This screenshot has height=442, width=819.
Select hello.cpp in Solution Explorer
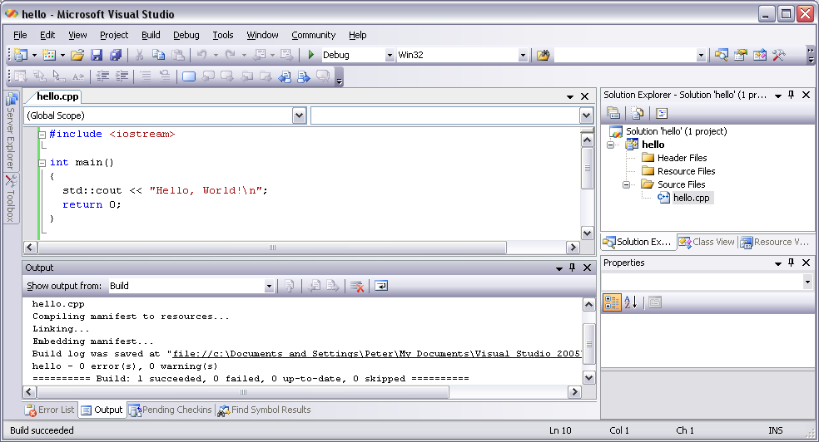click(x=691, y=198)
